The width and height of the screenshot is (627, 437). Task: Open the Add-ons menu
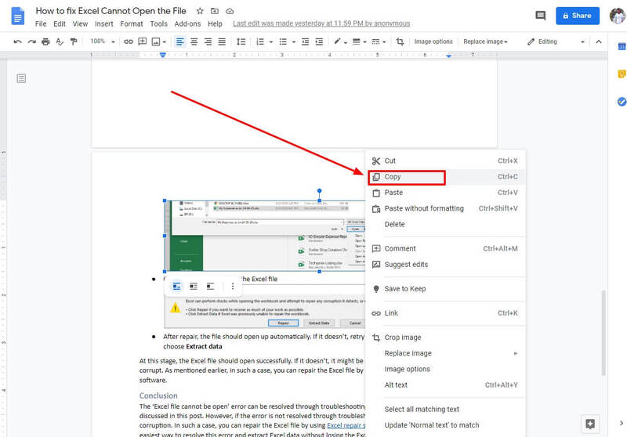coord(187,24)
